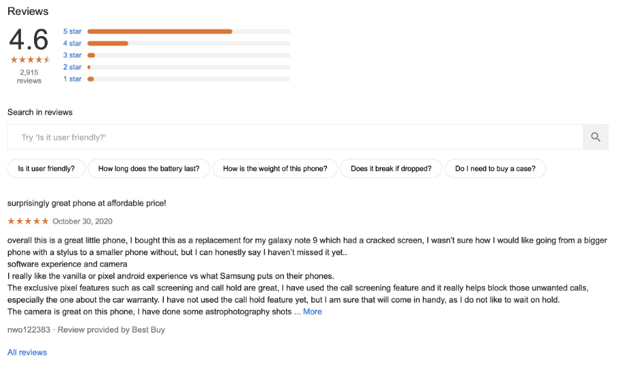
Task: Focus the search in reviews field
Action: coord(295,137)
